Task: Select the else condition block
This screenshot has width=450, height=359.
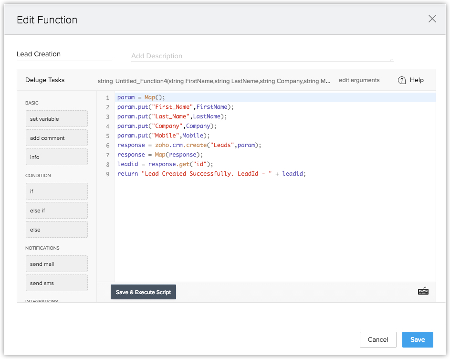Action: [x=56, y=230]
